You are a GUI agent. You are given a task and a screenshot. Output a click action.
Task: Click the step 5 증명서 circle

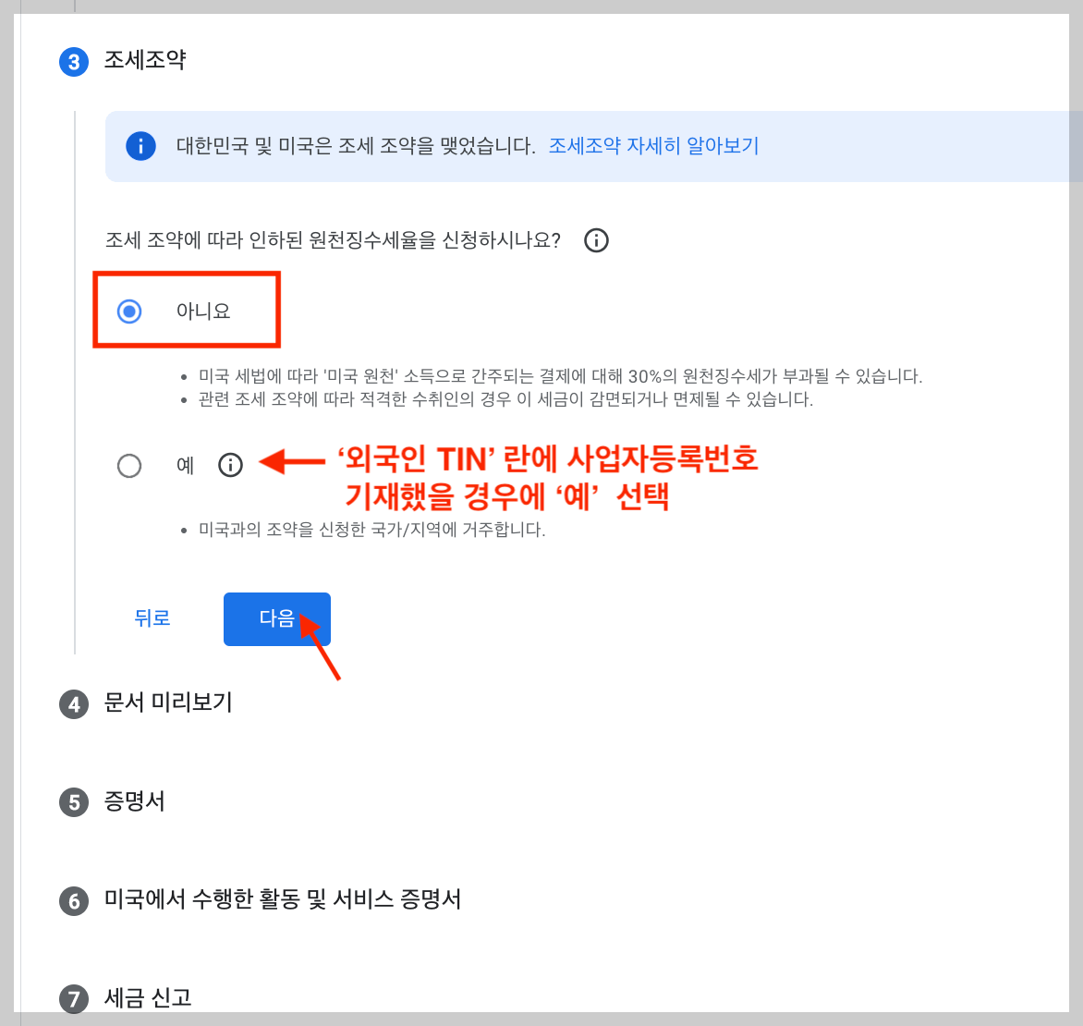(73, 802)
